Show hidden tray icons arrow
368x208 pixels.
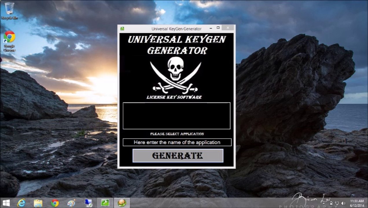pyautogui.click(x=324, y=203)
